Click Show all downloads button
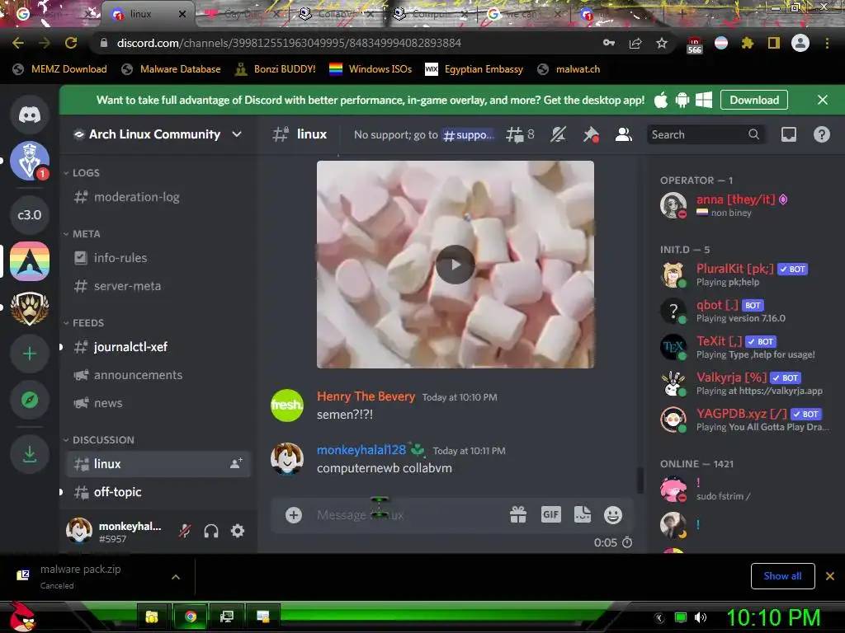The width and height of the screenshot is (845, 633). (782, 576)
